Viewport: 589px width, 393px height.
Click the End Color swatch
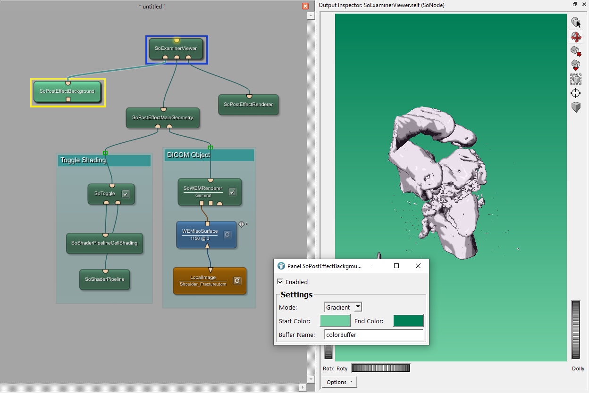(x=408, y=321)
